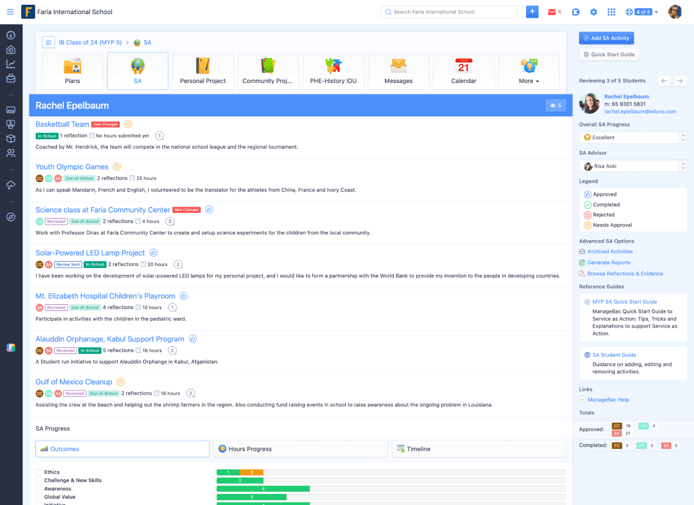Open the Archived Activities link
Image resolution: width=694 pixels, height=505 pixels.
[610, 252]
